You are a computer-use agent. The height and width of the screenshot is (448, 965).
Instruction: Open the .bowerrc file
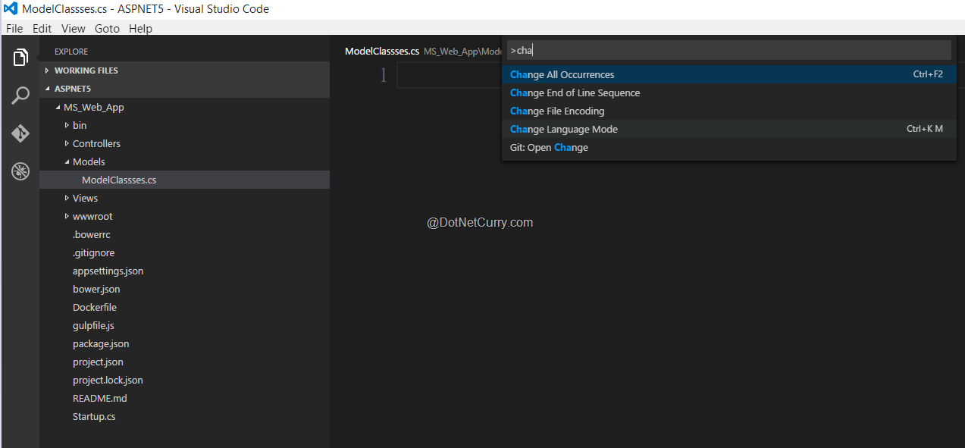coord(185,234)
